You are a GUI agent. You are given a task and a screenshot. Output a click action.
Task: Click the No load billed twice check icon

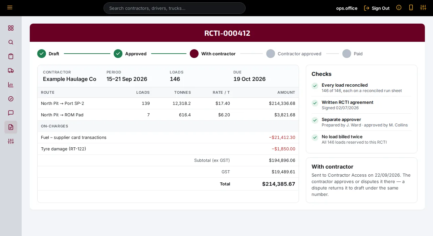pos(315,137)
